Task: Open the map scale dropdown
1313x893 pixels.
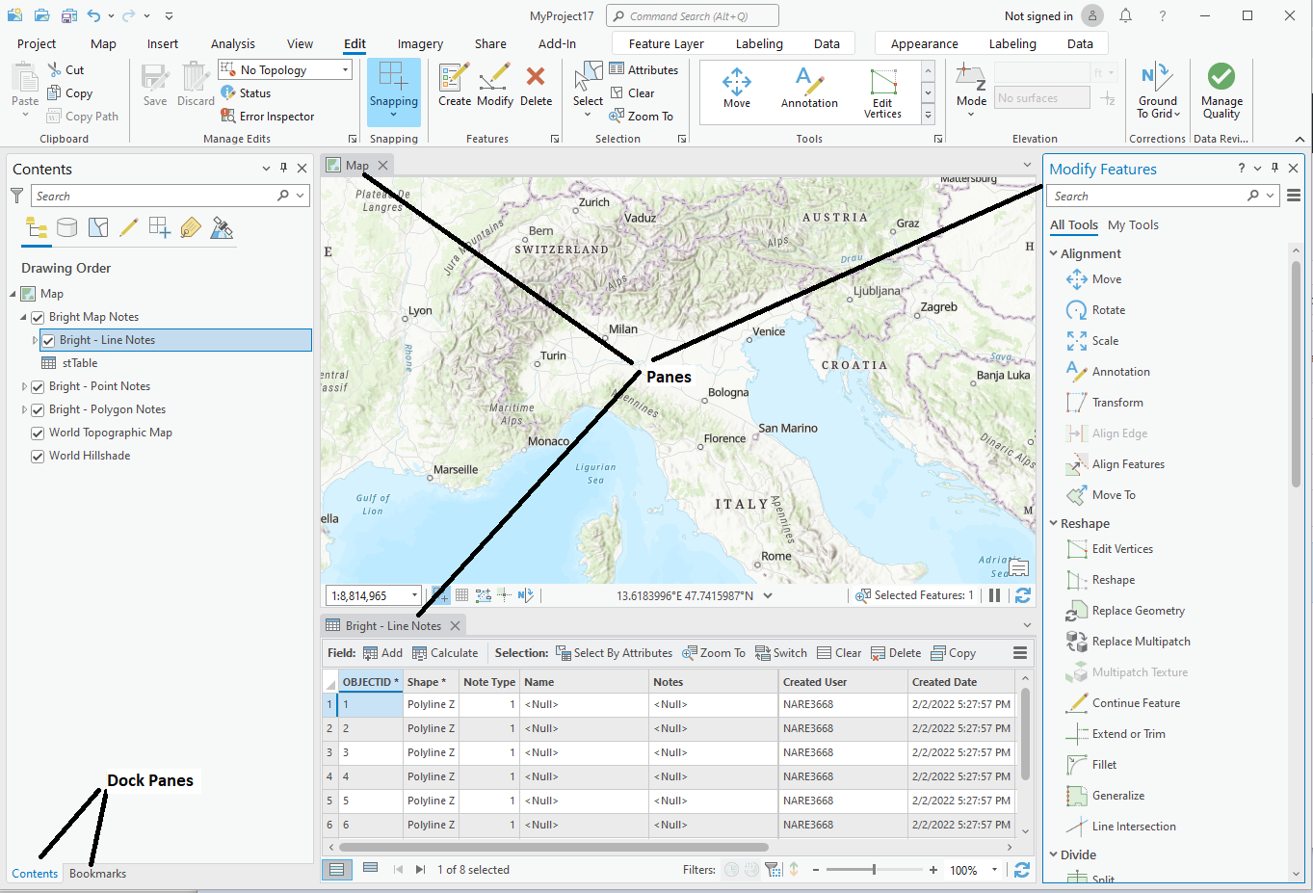Action: pos(415,596)
